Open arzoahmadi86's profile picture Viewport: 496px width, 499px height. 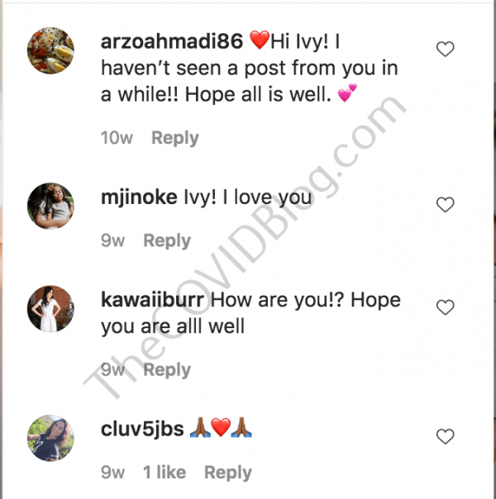[x=50, y=50]
